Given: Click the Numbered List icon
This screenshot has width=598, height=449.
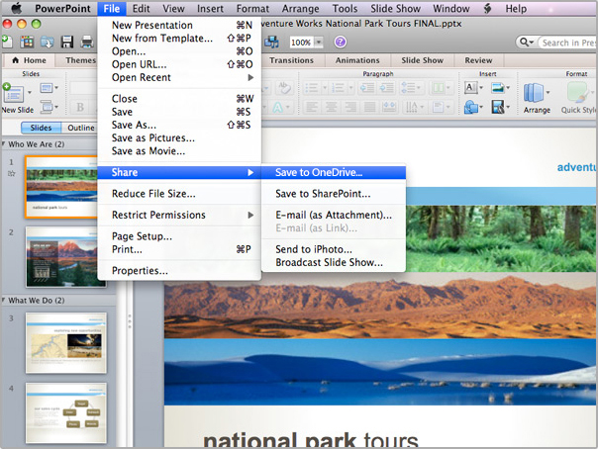Looking at the screenshot, I should tap(338, 88).
